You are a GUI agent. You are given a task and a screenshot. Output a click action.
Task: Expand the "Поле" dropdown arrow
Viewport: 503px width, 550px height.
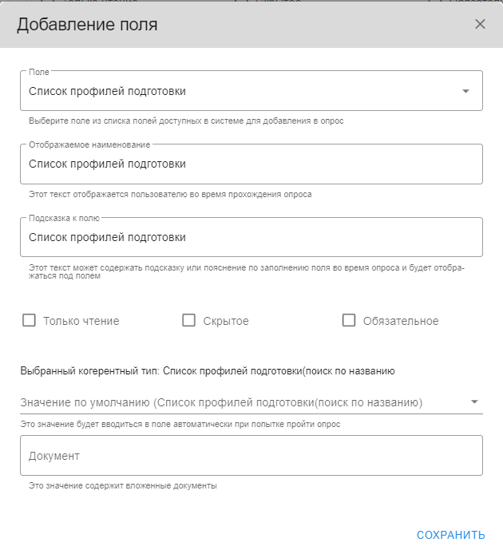[x=465, y=91]
